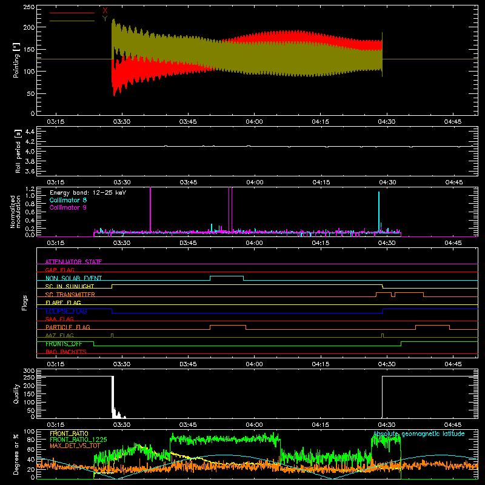Click the FRONTS_OFF flag label

click(x=64, y=344)
